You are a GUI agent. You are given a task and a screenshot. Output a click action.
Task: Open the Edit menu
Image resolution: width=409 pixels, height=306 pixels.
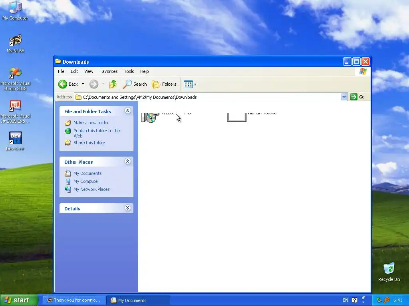[x=74, y=71]
